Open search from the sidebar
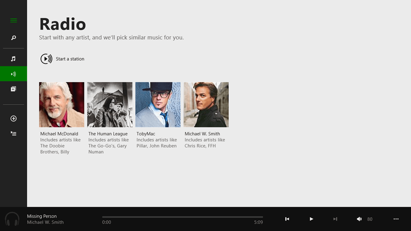 pyautogui.click(x=13, y=38)
